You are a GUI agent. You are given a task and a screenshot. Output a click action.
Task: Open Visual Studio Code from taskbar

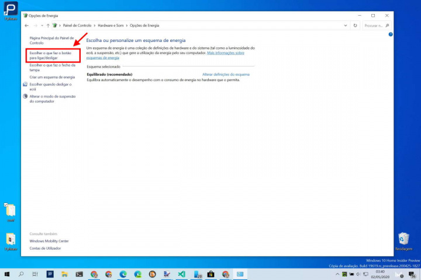tap(182, 274)
